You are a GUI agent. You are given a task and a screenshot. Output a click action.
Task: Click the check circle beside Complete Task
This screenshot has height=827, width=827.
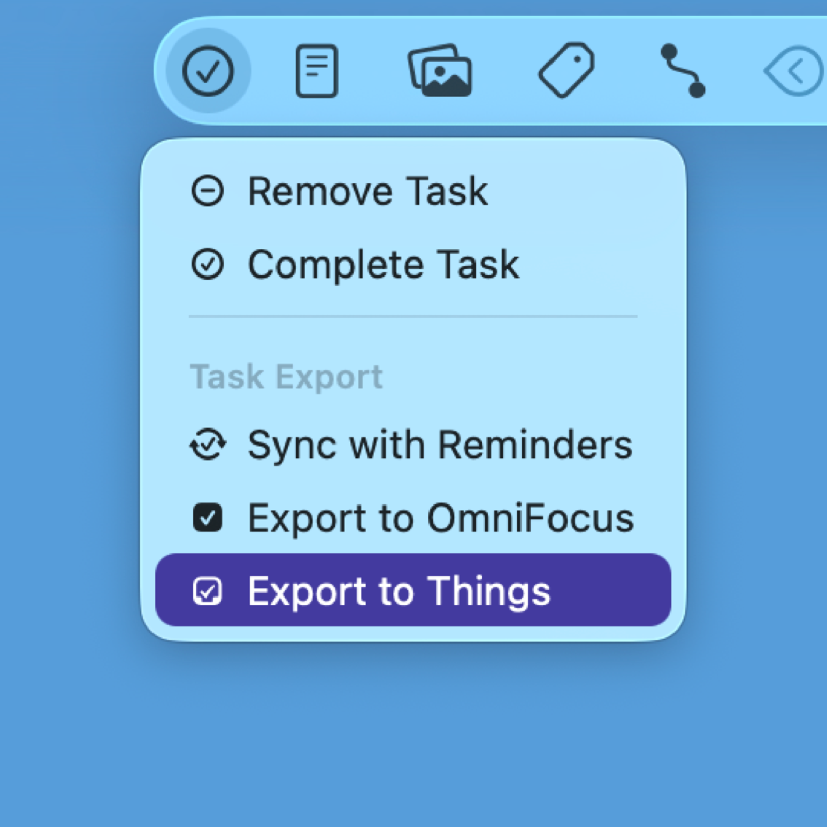(208, 265)
